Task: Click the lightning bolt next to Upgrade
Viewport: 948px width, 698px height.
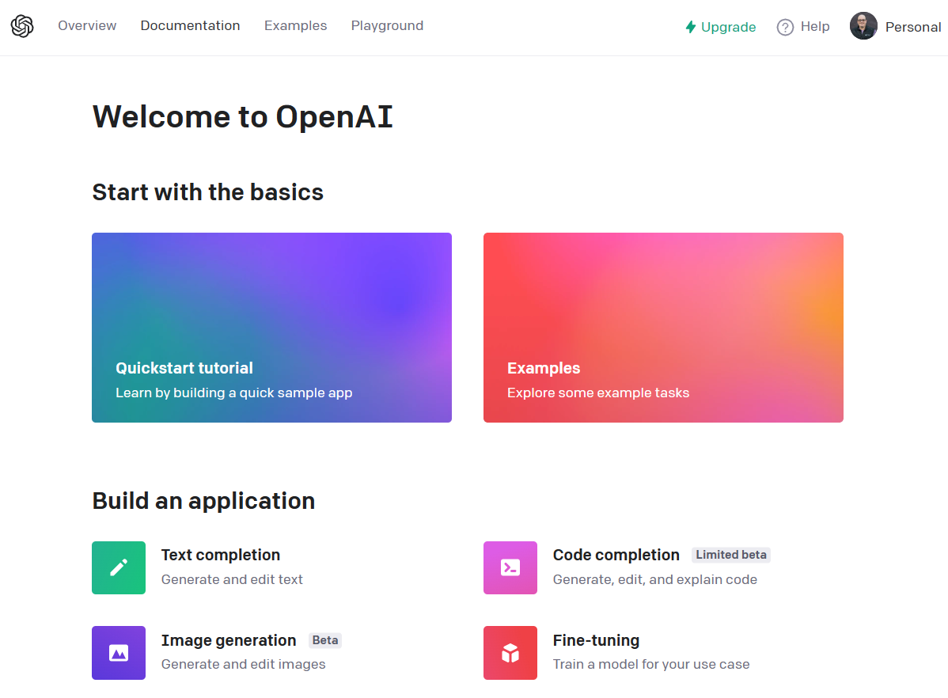Action: point(690,26)
